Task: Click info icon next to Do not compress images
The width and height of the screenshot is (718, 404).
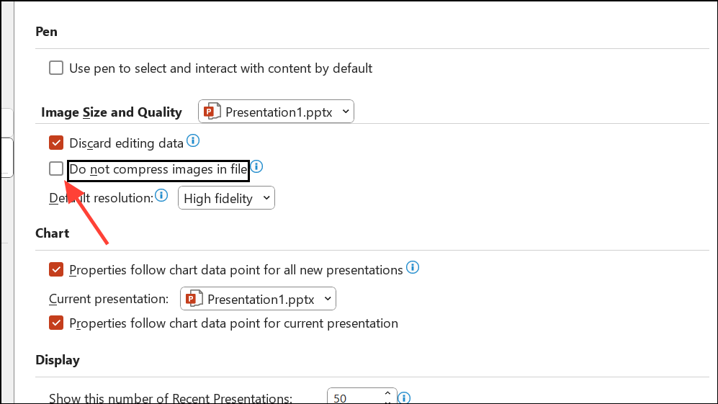Action: coord(256,167)
